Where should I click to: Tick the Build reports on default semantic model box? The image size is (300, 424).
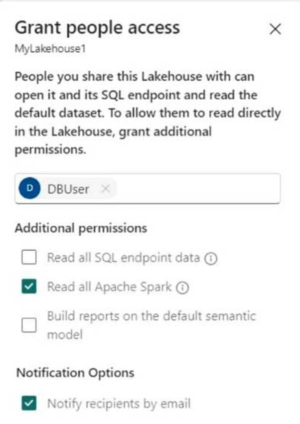coord(29,325)
